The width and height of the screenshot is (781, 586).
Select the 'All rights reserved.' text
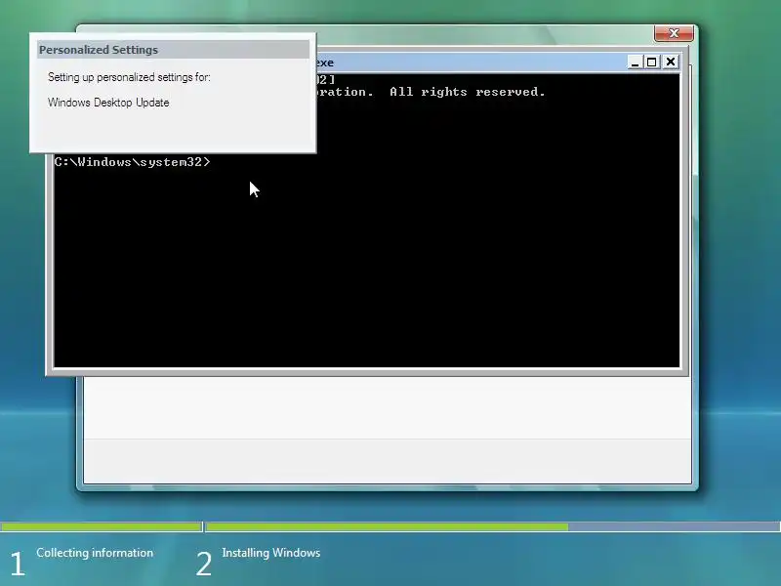[468, 92]
